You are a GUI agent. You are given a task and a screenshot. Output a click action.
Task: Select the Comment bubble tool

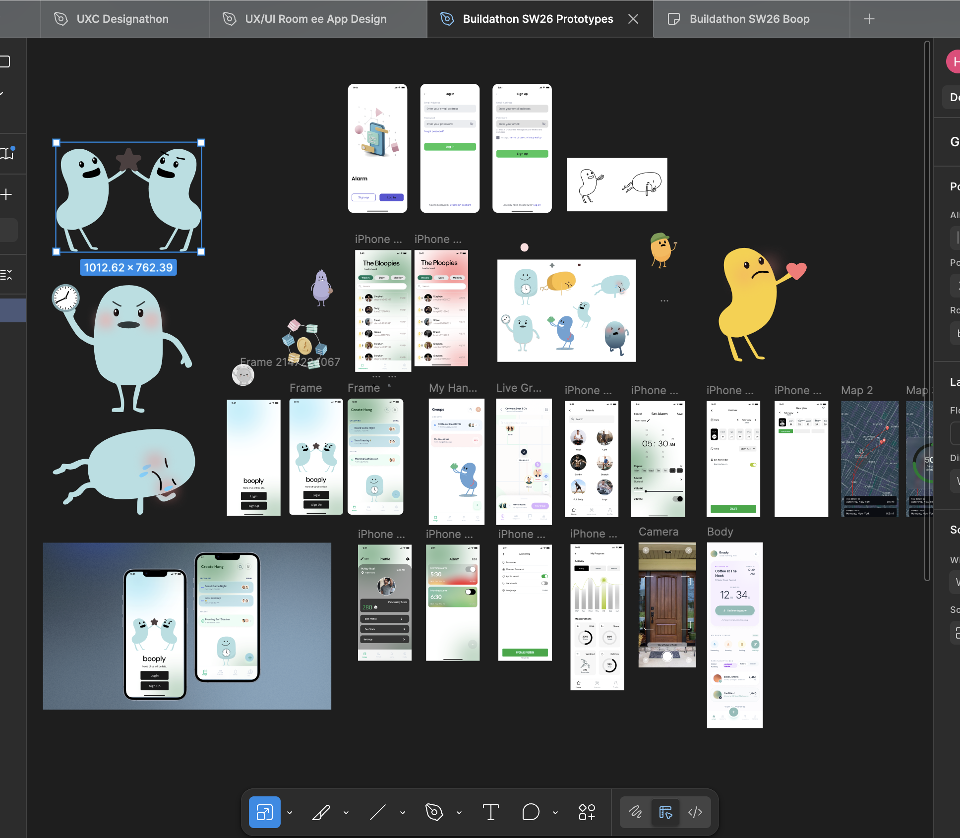tap(531, 812)
